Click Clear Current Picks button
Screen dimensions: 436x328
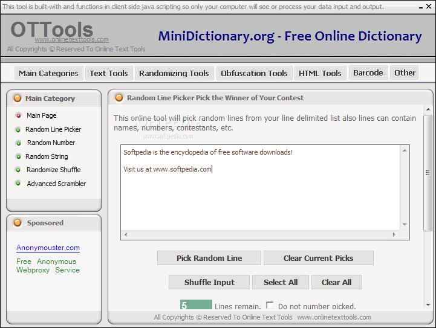[318, 258]
